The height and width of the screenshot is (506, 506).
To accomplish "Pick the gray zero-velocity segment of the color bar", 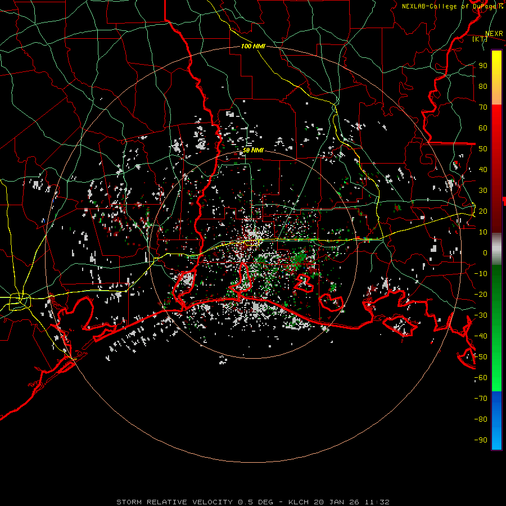I will [496, 249].
